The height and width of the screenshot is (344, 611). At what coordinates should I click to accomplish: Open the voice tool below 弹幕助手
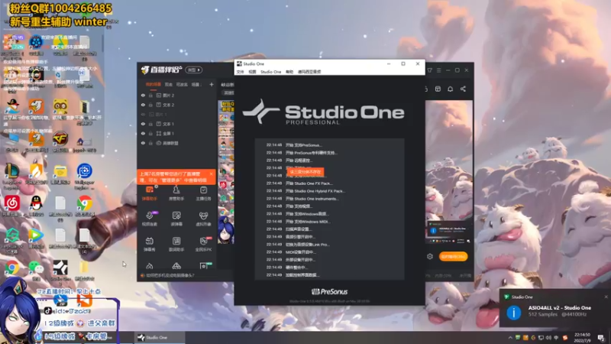click(x=150, y=219)
